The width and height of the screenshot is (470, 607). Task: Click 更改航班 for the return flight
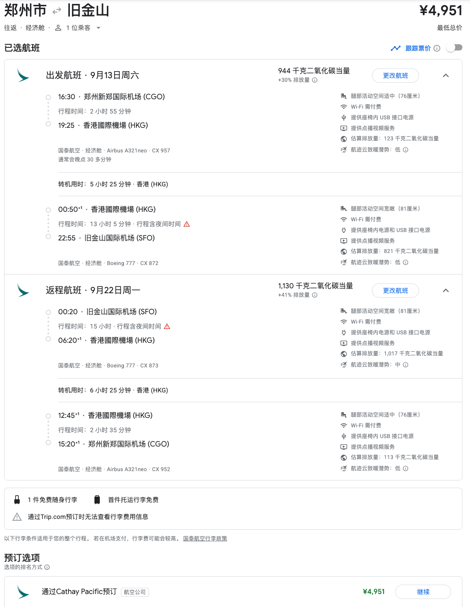395,291
